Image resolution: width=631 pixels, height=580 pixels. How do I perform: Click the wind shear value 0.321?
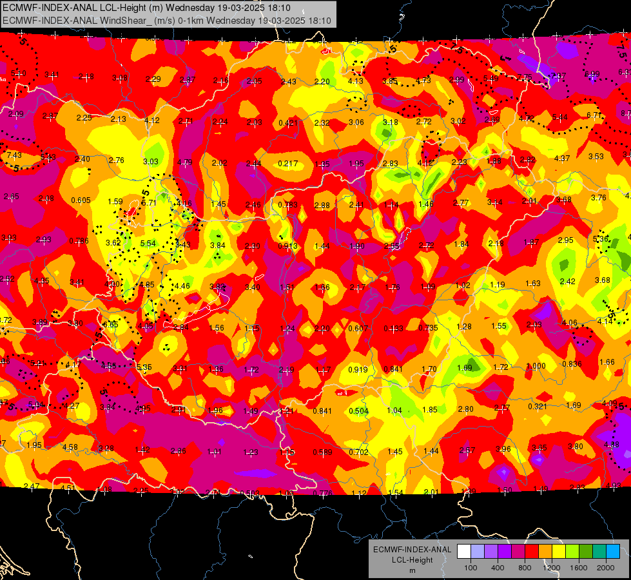[538, 406]
